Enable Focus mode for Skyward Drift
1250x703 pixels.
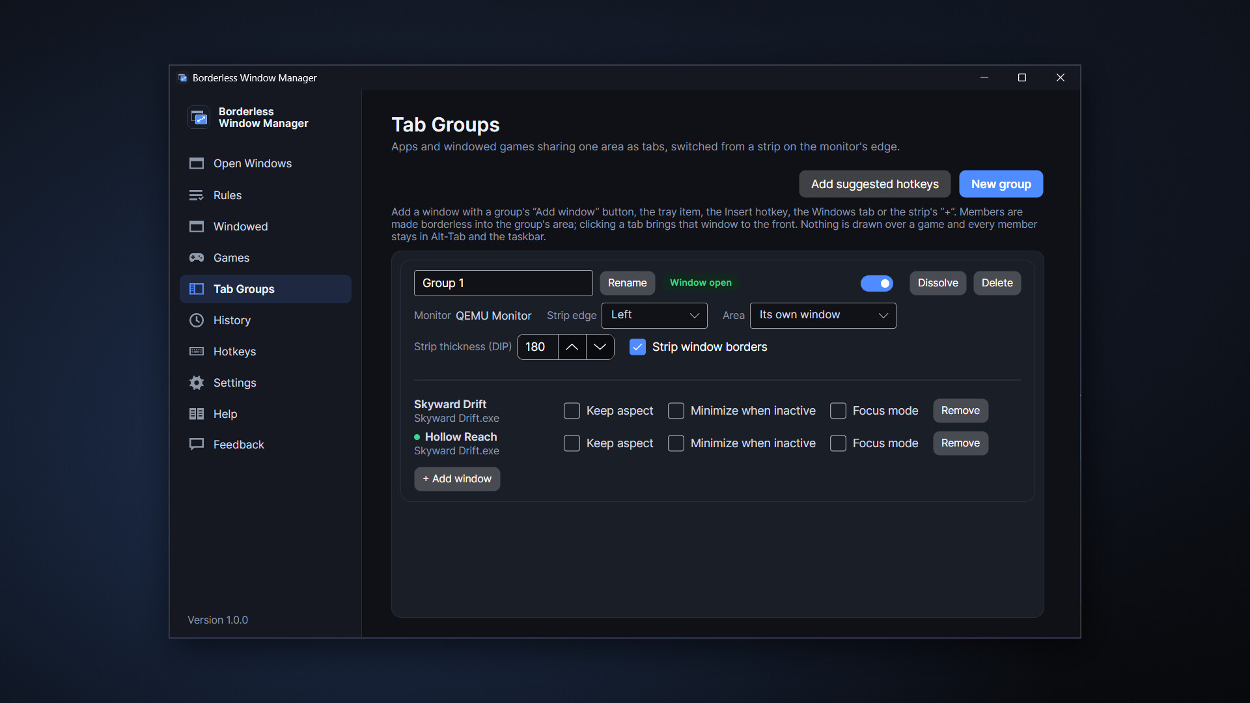point(838,411)
